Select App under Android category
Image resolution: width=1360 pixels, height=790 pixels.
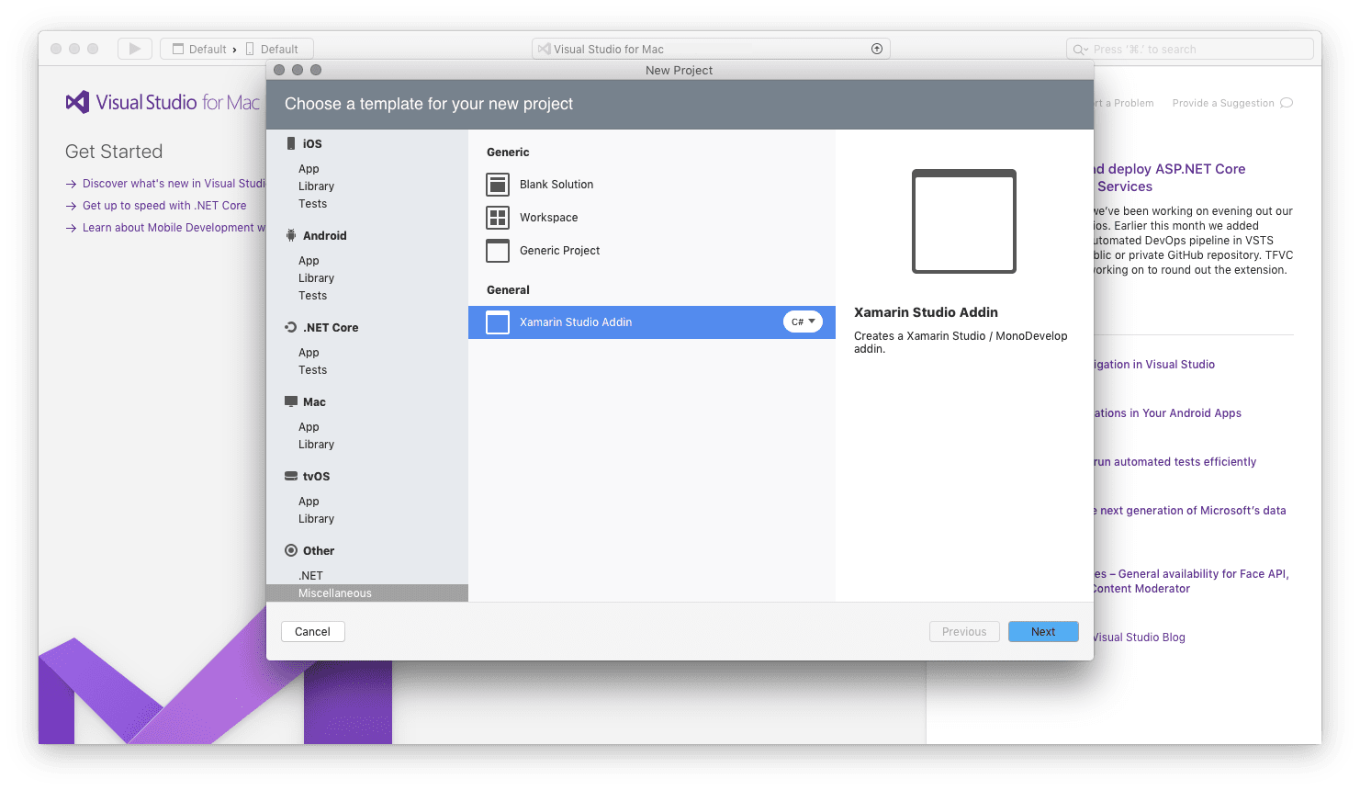point(309,261)
